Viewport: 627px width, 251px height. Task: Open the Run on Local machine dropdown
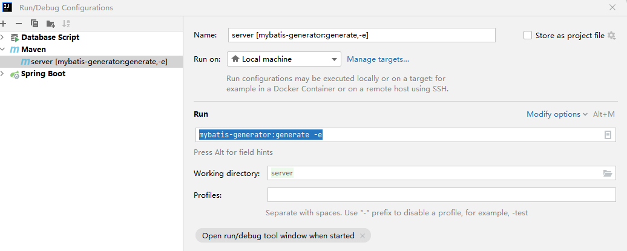pyautogui.click(x=284, y=59)
